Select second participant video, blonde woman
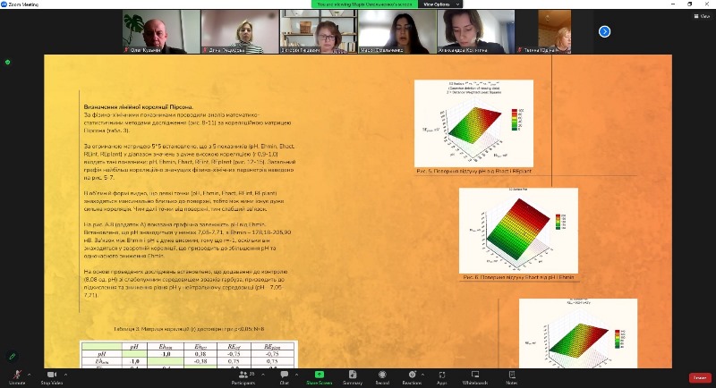The image size is (716, 388). point(240,32)
